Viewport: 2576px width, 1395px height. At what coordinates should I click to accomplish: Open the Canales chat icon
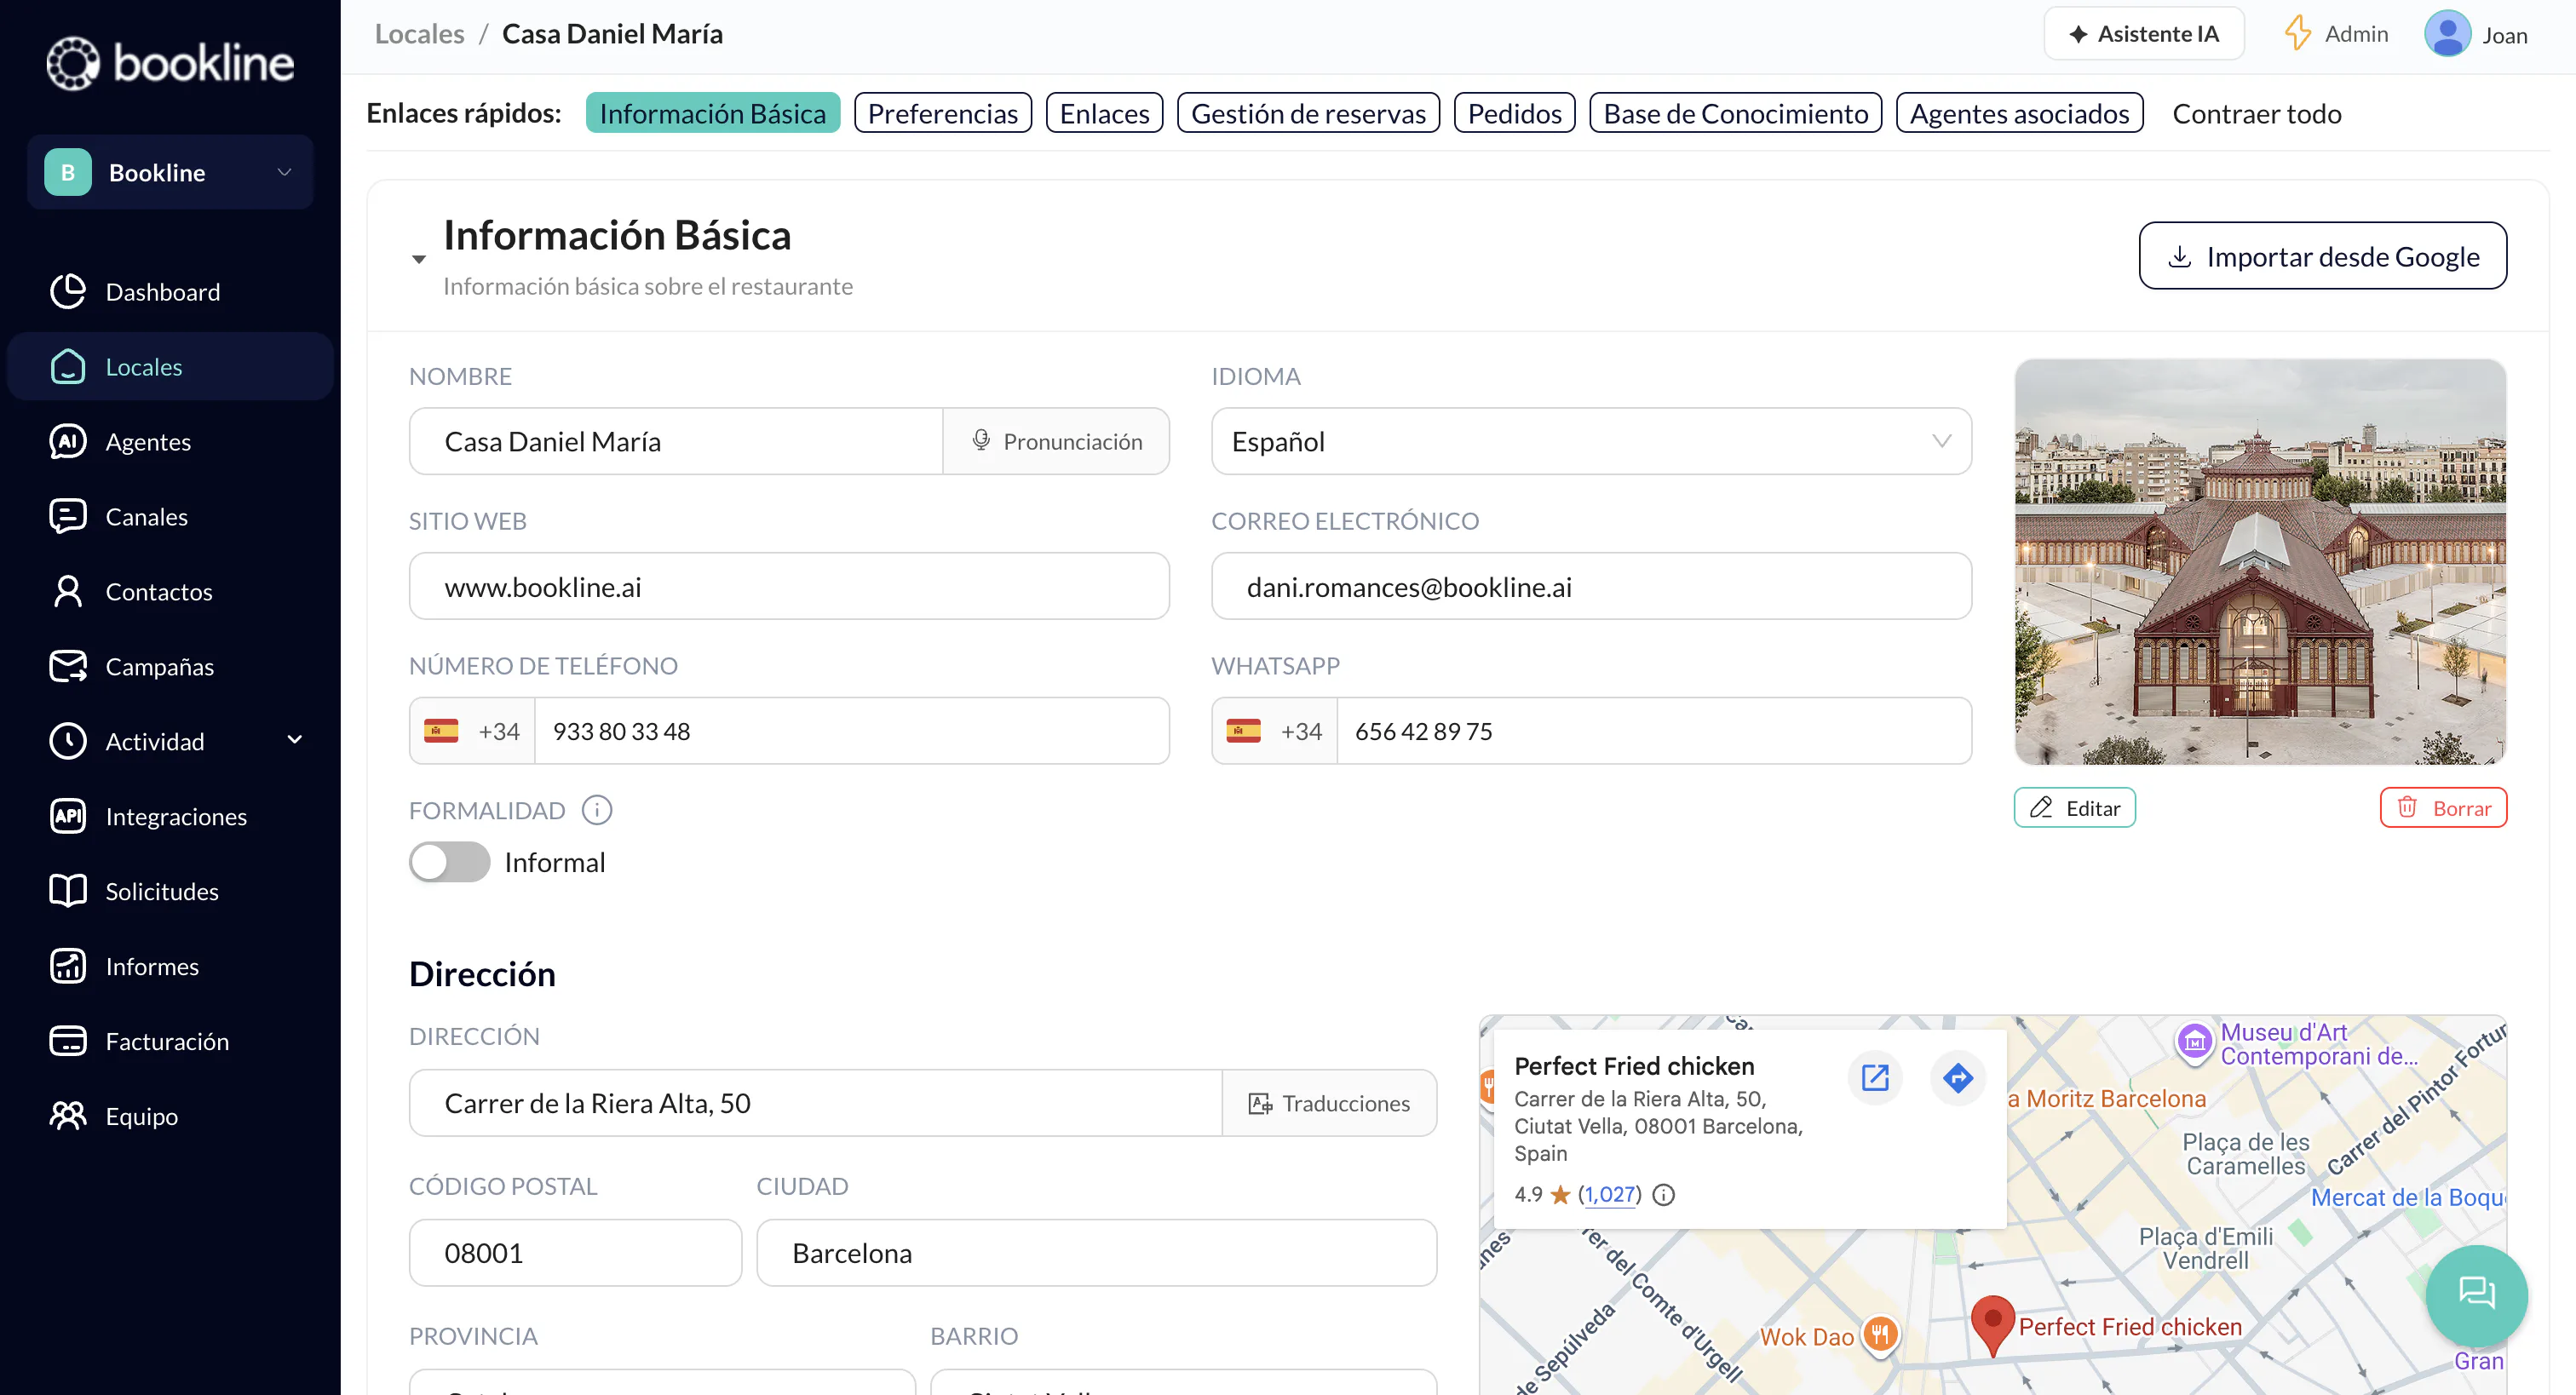pyautogui.click(x=68, y=516)
